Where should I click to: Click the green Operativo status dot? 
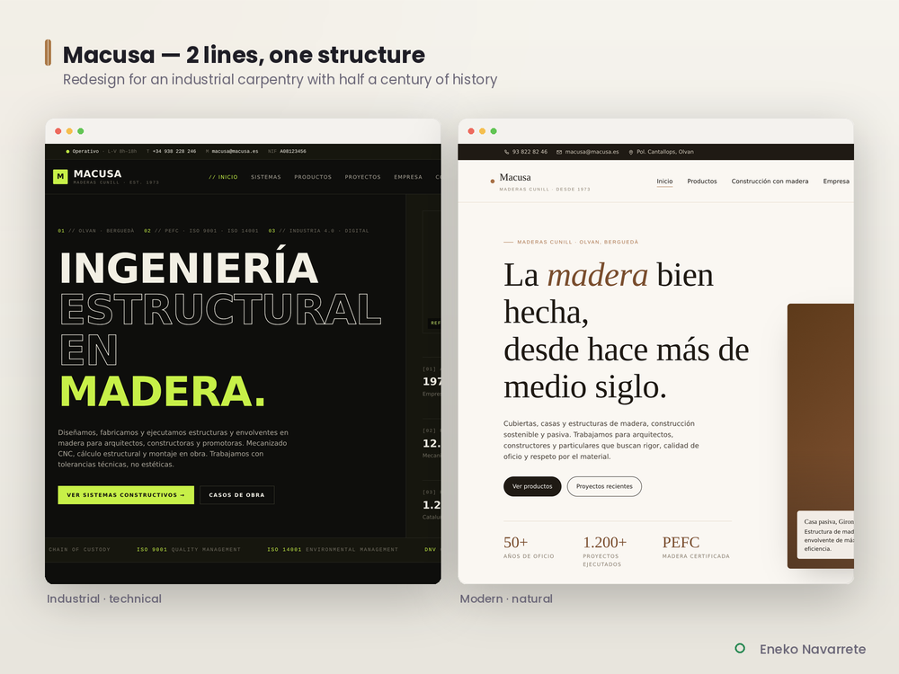pos(67,151)
